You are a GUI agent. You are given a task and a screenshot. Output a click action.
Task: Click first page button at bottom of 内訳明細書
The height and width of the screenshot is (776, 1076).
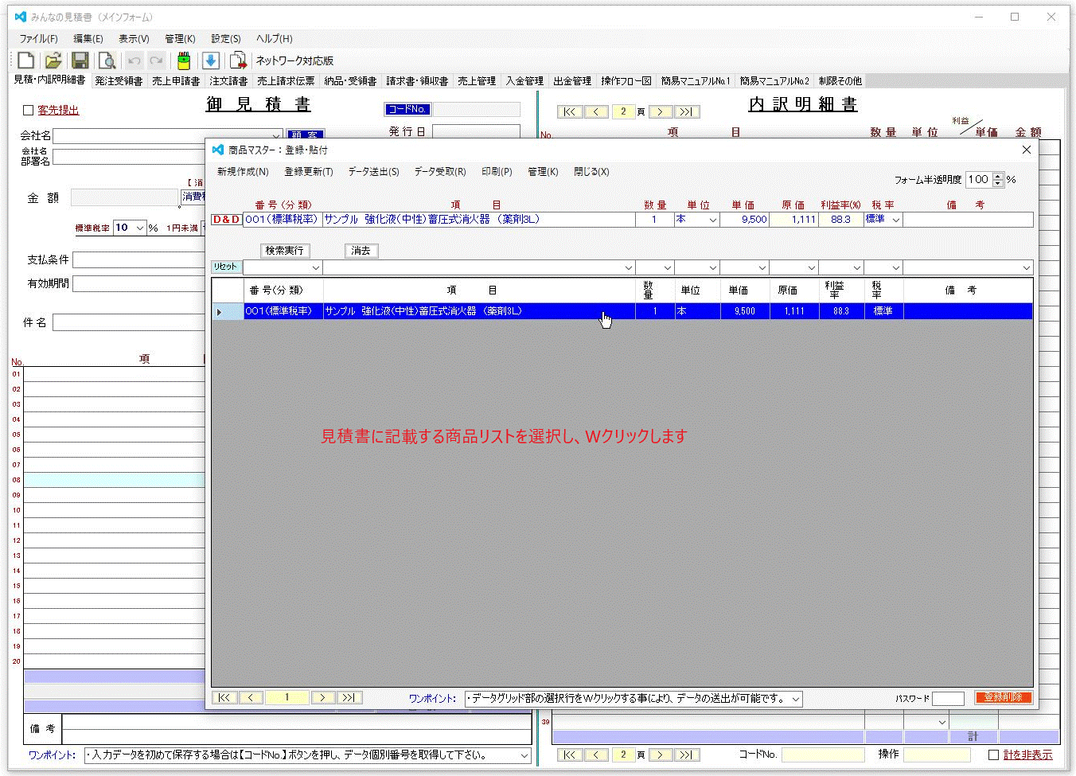pos(569,755)
